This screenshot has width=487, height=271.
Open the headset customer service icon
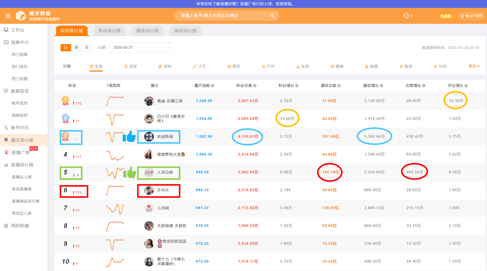pyautogui.click(x=406, y=16)
